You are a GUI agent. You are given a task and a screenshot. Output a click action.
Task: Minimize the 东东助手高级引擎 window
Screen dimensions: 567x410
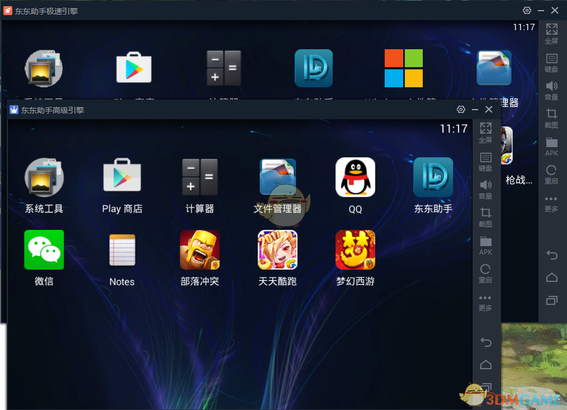tap(475, 109)
